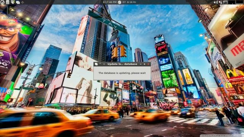Click the show desktop panel icon
This screenshot has height=137, width=244.
(x=13, y=2)
